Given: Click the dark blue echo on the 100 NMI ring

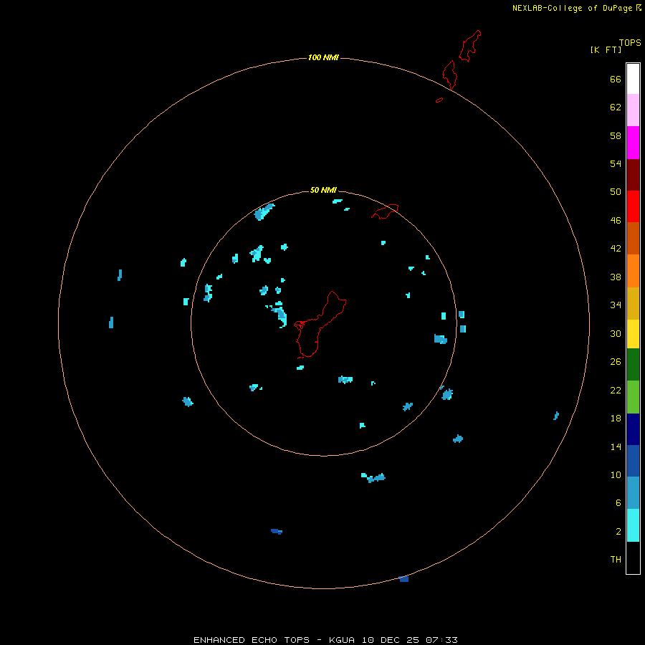Looking at the screenshot, I should pos(403,579).
